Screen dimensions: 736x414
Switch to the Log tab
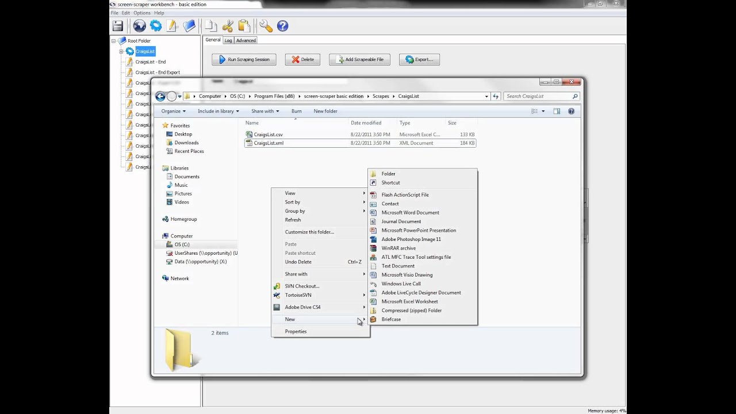228,40
